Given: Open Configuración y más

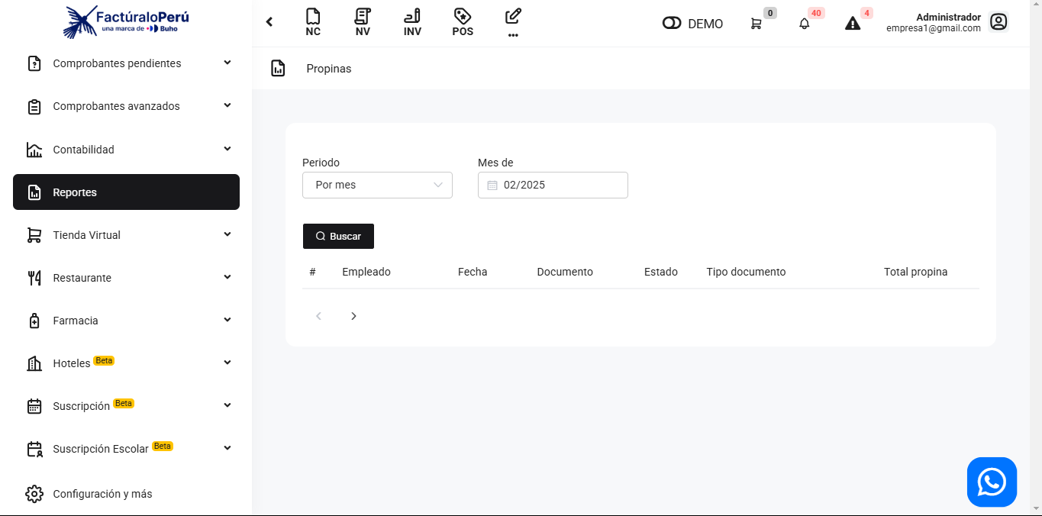Looking at the screenshot, I should (x=102, y=494).
